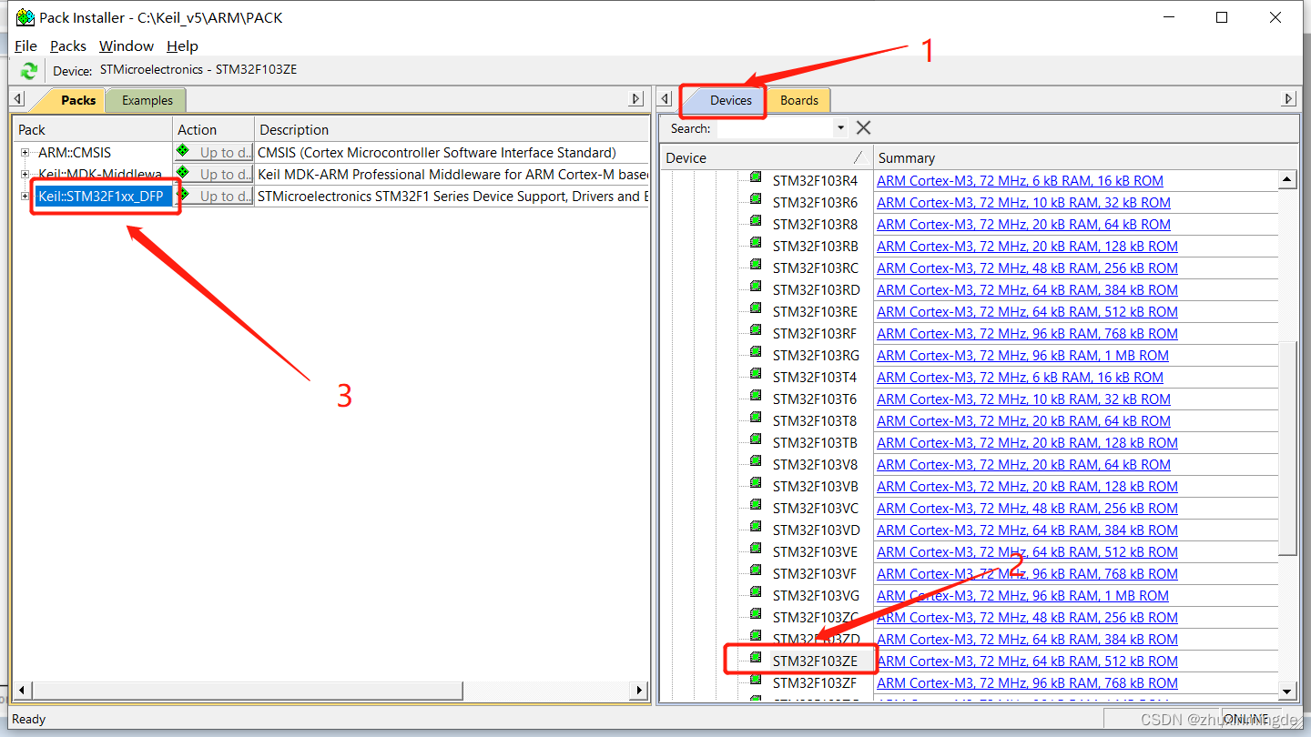This screenshot has width=1311, height=737.
Task: Open the Help menu
Action: (x=182, y=45)
